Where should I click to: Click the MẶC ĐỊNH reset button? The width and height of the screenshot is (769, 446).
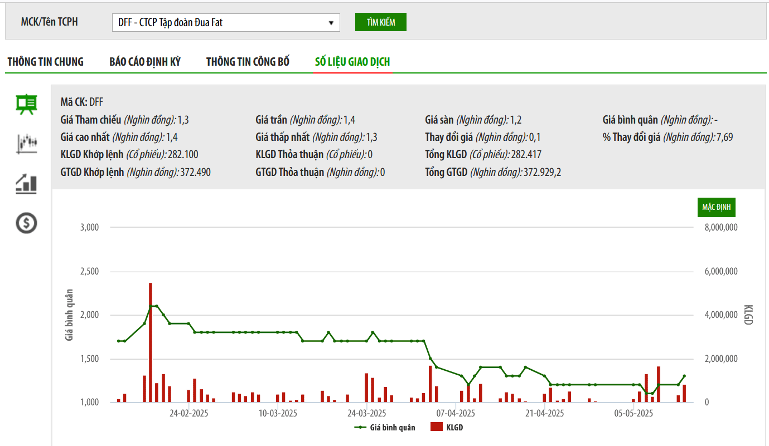coord(716,207)
